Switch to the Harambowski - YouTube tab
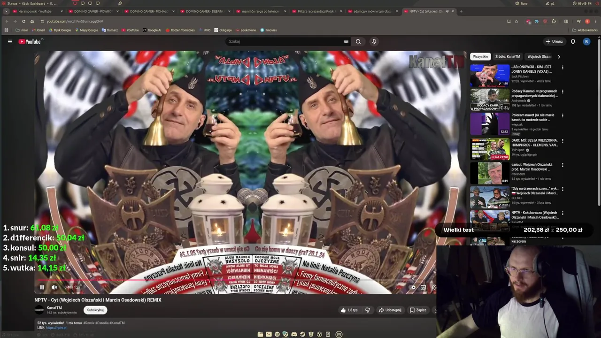This screenshot has height=338, width=601. 38,11
